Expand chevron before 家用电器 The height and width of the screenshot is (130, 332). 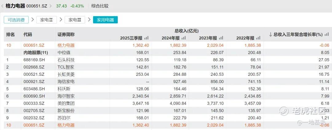tap(89, 20)
